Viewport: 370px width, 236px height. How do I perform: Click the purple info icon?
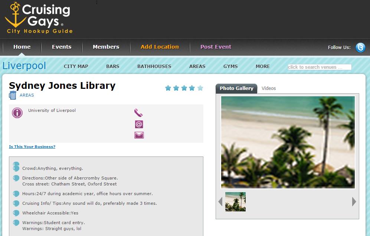[17, 113]
